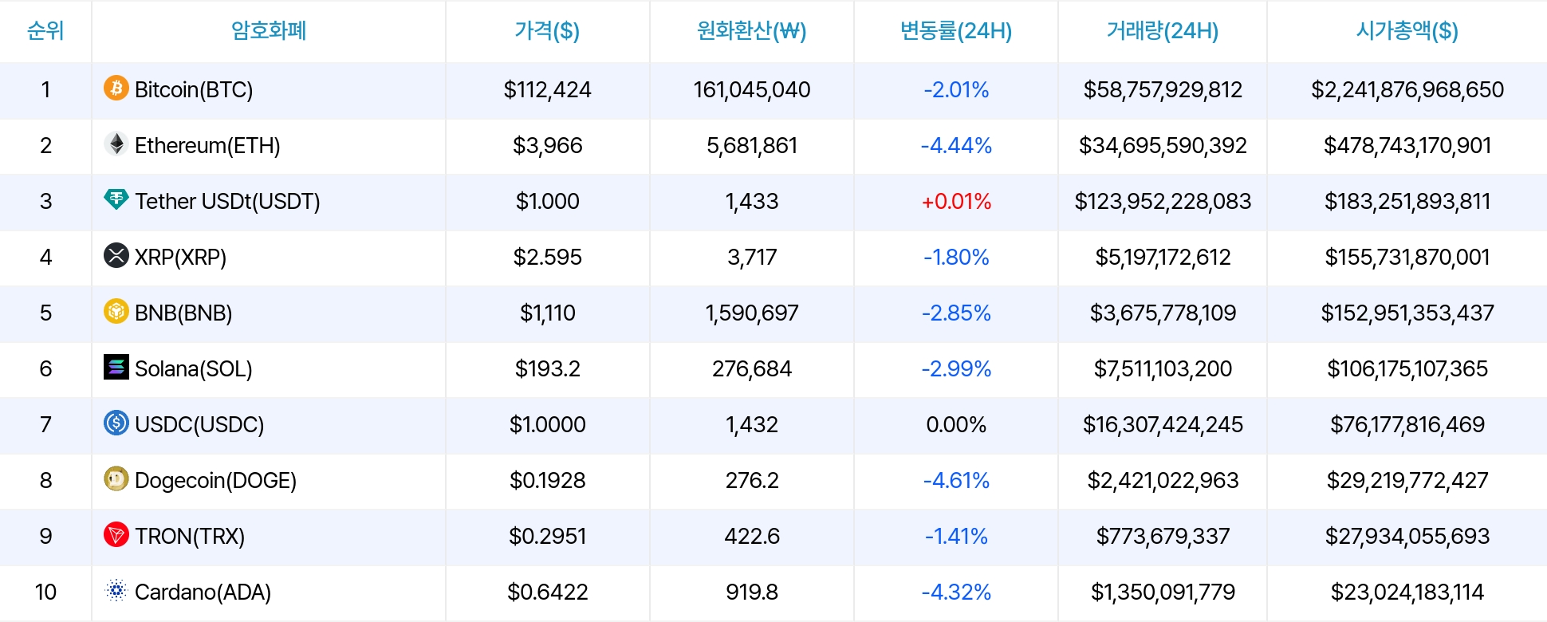1547x622 pixels.
Task: Sort by 변동률(24H) column header
Action: click(x=956, y=31)
